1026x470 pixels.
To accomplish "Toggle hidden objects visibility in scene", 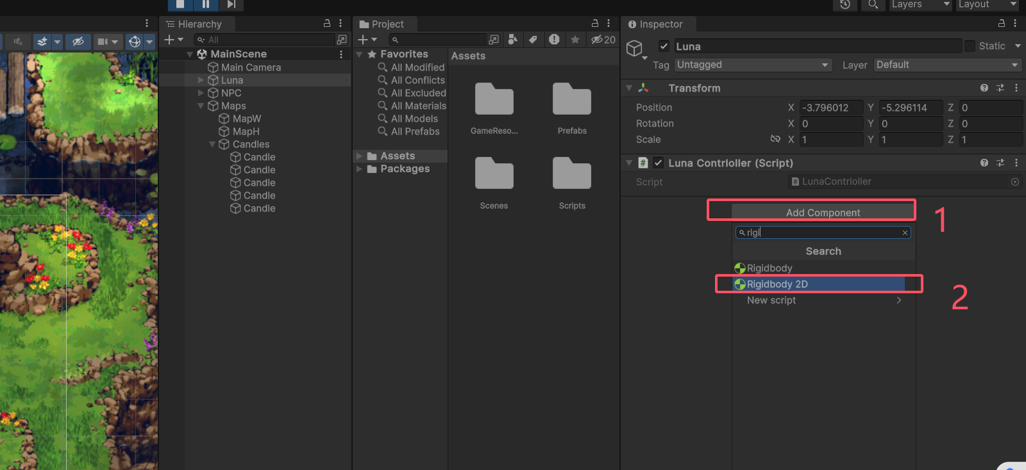I will (x=78, y=42).
